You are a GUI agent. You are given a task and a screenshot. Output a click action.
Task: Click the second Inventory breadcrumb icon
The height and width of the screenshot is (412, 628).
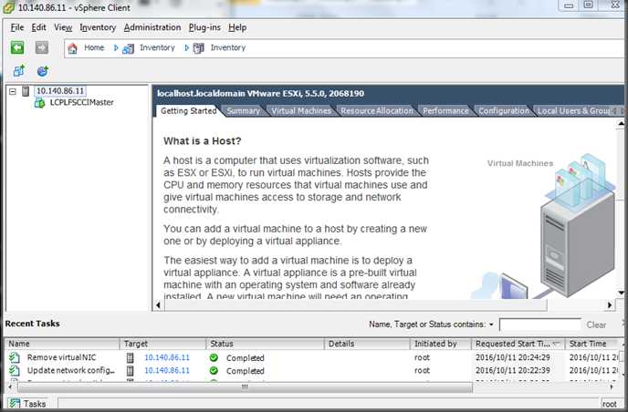tap(199, 48)
